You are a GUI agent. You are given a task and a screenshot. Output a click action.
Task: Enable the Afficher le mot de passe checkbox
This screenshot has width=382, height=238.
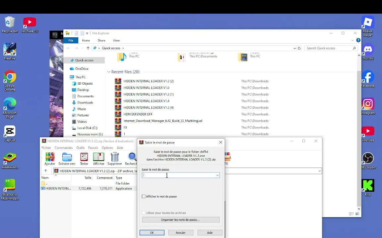(144, 196)
